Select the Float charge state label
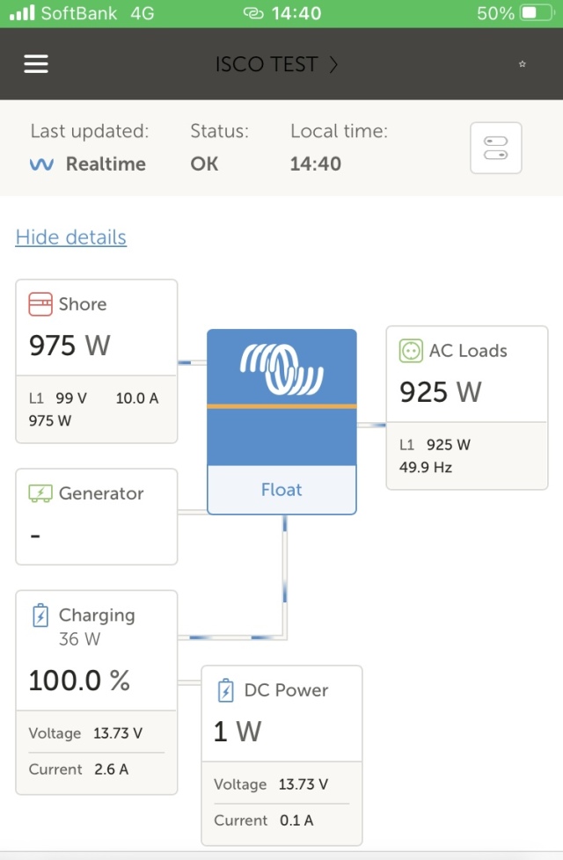563x860 pixels. [281, 490]
